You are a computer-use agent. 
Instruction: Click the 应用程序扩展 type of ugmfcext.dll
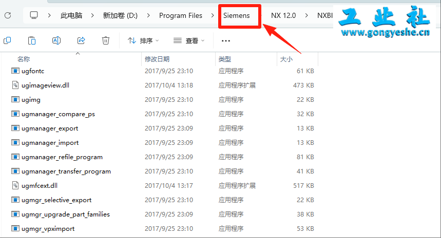coord(237,186)
